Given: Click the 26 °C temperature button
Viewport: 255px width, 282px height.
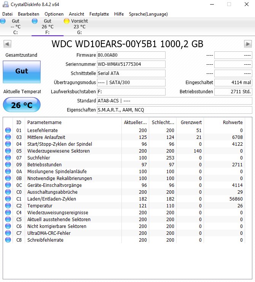Looking at the screenshot, I should pyautogui.click(x=22, y=105).
